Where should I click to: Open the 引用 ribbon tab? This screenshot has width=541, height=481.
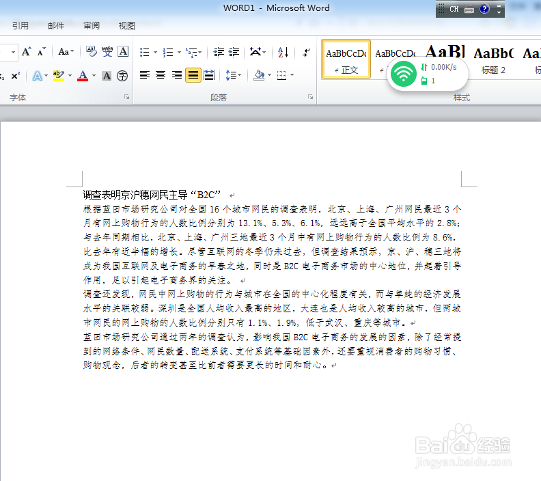point(20,25)
